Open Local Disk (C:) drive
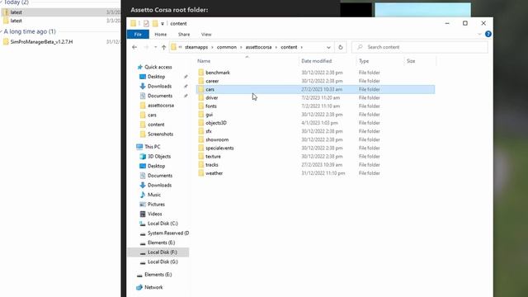 (x=163, y=224)
